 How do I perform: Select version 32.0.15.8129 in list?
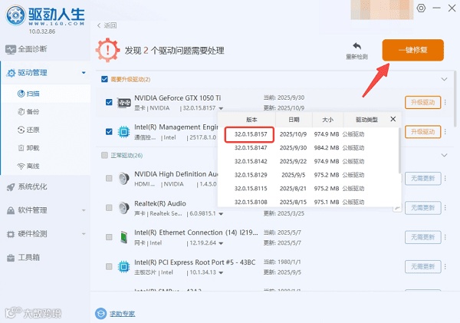[251, 175]
